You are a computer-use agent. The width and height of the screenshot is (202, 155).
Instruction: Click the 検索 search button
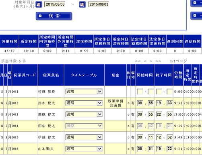pyautogui.click(x=54, y=16)
